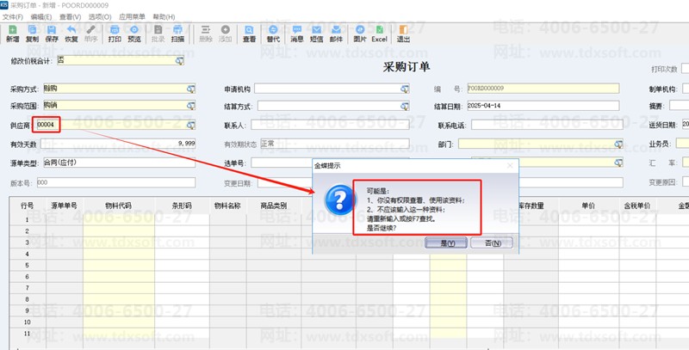Open 预览 (Preview) from the toolbar
The image size is (689, 350).
[x=134, y=34]
